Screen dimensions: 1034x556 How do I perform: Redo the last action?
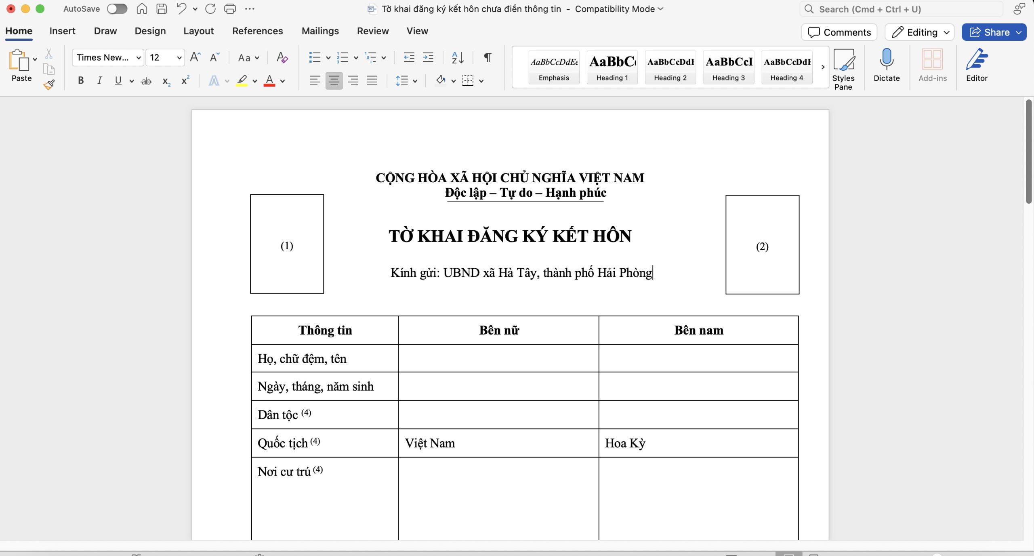point(210,9)
